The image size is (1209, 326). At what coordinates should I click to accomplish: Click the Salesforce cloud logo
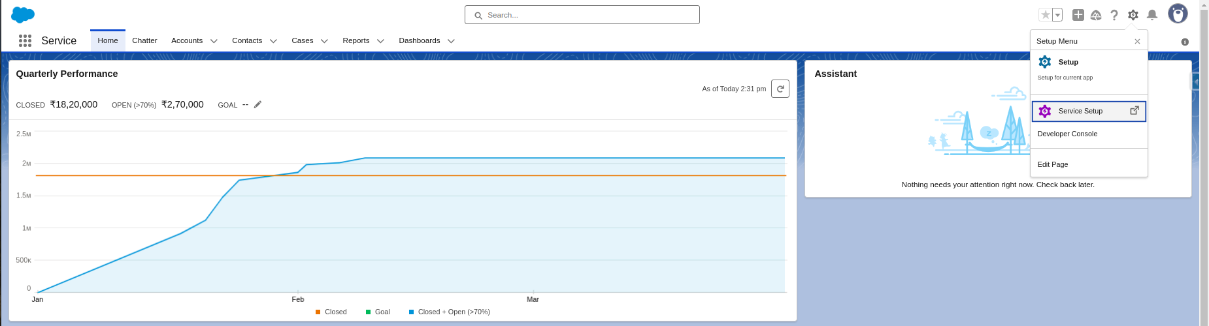[23, 14]
